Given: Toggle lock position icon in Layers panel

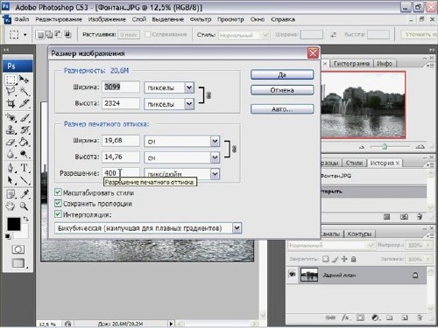Looking at the screenshot, I should pos(344,259).
